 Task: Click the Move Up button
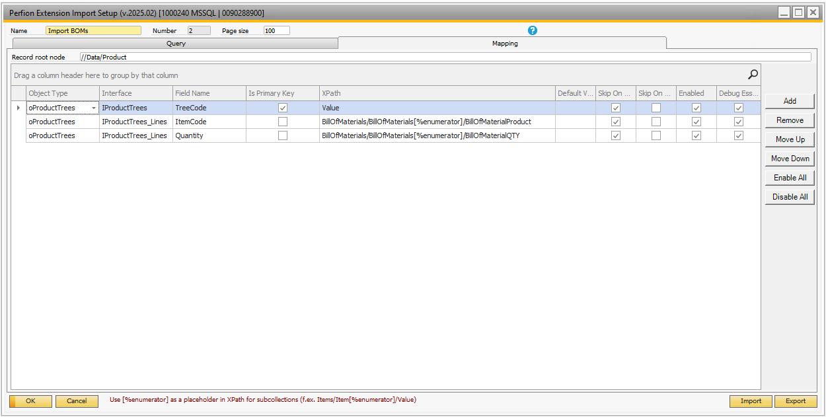coord(790,139)
